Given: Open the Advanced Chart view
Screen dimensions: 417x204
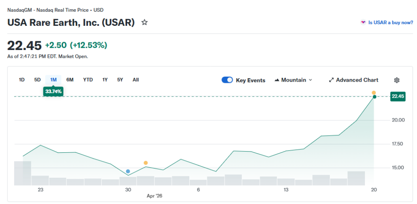Looking at the screenshot, I should pyautogui.click(x=357, y=80).
